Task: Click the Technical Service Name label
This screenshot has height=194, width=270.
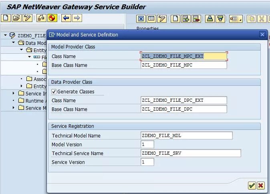Action: pos(77,154)
